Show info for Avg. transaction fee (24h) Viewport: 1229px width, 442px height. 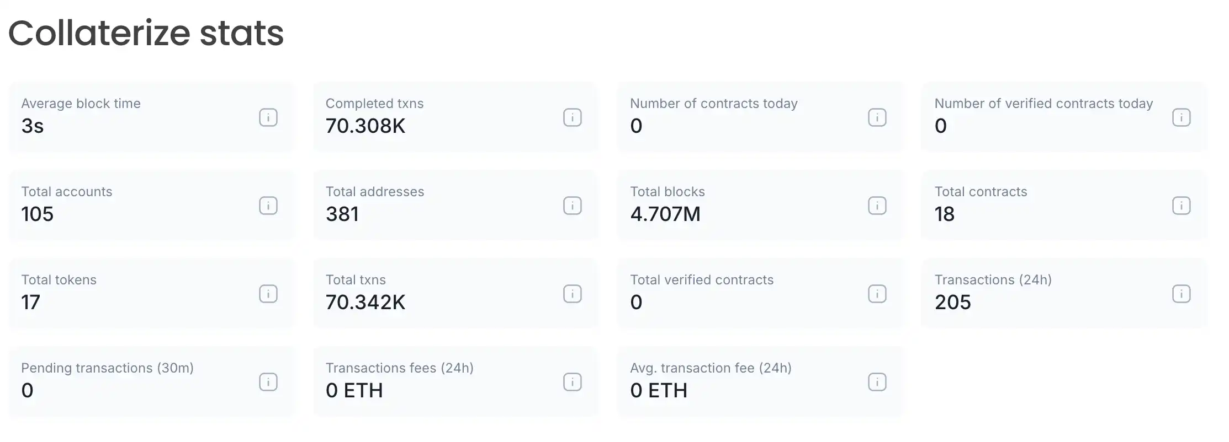pyautogui.click(x=877, y=382)
